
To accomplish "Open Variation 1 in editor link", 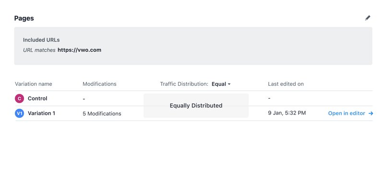I will point(350,114).
